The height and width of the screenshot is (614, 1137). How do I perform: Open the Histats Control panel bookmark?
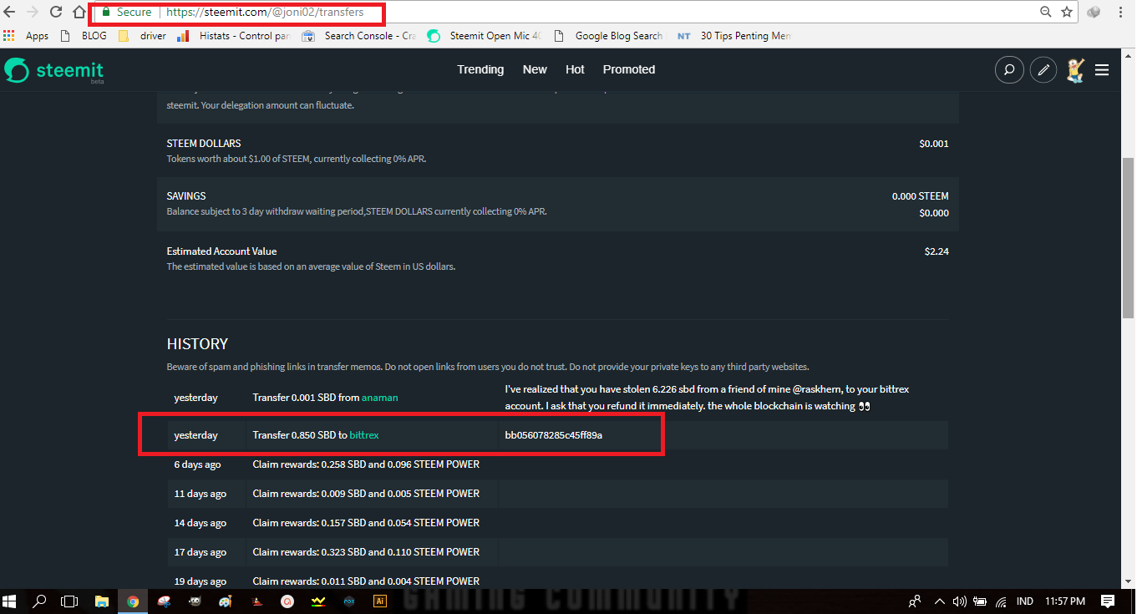point(233,36)
